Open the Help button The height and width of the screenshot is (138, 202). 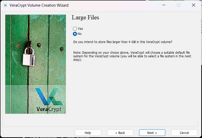coord(88,133)
